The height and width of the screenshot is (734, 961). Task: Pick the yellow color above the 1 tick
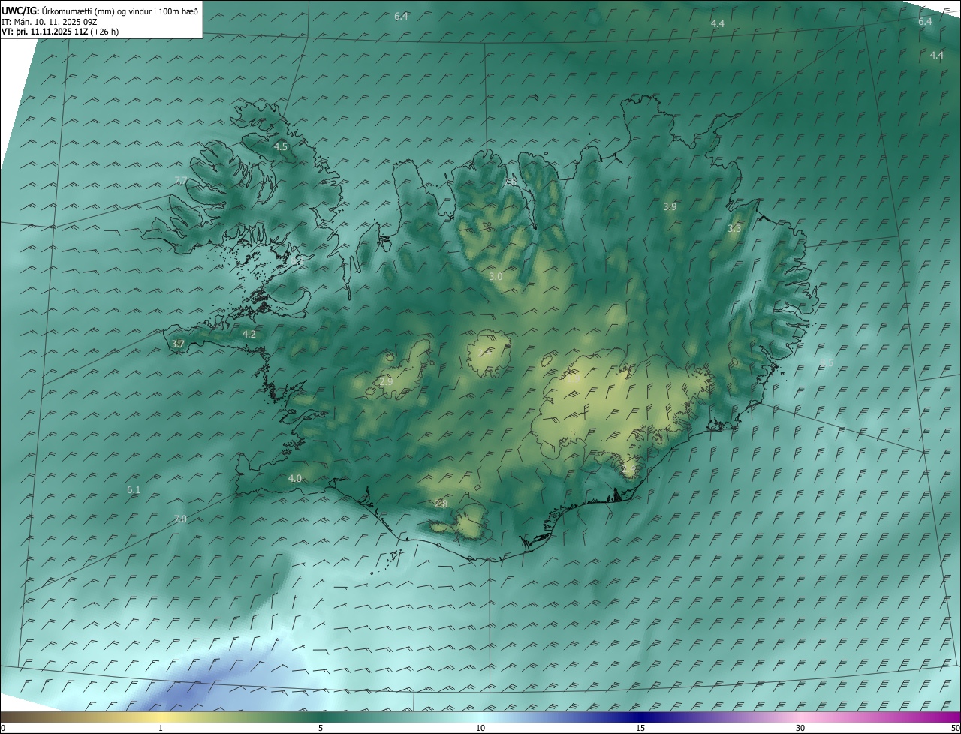pyautogui.click(x=161, y=717)
